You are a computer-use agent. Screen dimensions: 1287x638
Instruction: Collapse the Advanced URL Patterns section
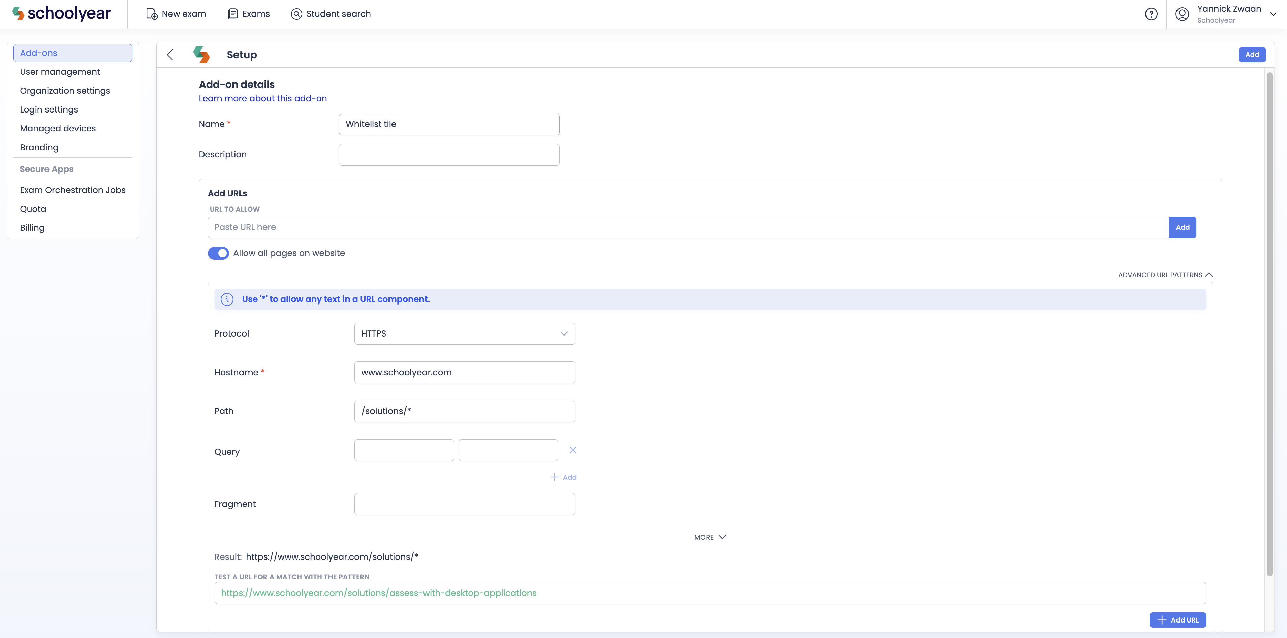click(x=1165, y=275)
